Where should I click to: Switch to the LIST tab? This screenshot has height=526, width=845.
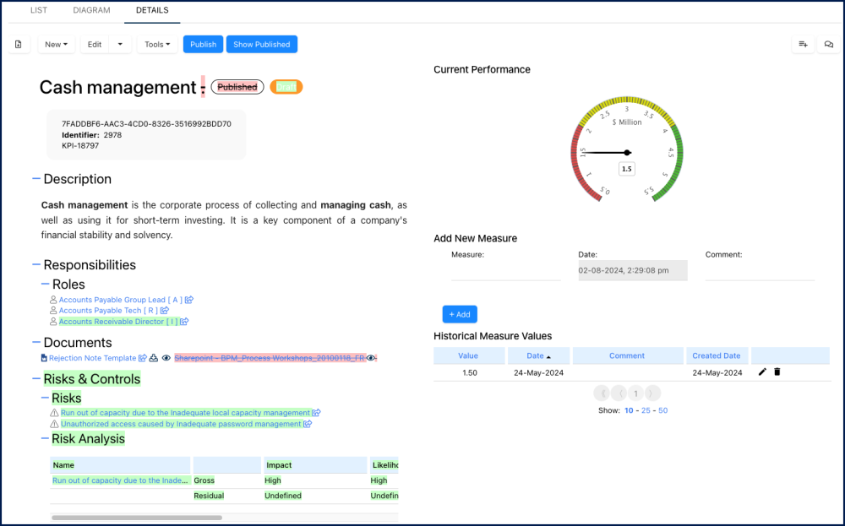(x=39, y=10)
